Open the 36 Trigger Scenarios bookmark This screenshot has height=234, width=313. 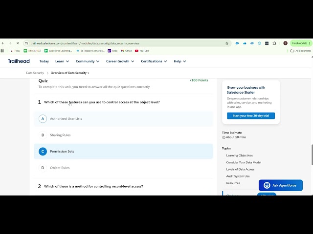[x=90, y=51]
